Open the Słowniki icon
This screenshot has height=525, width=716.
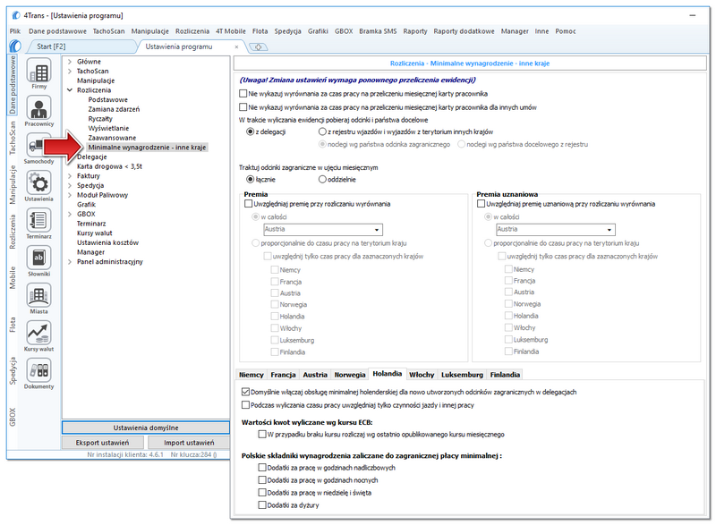click(x=38, y=258)
